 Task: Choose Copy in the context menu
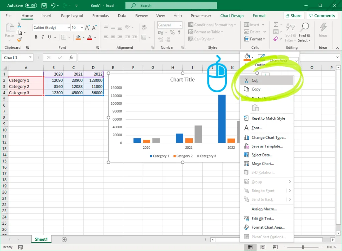[x=267, y=89]
